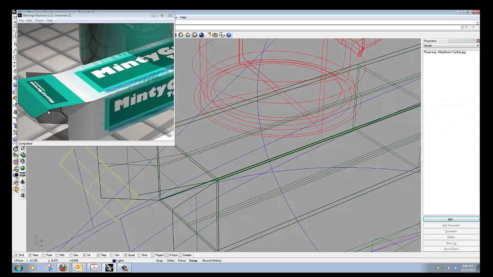Click the volume icon in the system tray
The image size is (493, 277).
[449, 268]
